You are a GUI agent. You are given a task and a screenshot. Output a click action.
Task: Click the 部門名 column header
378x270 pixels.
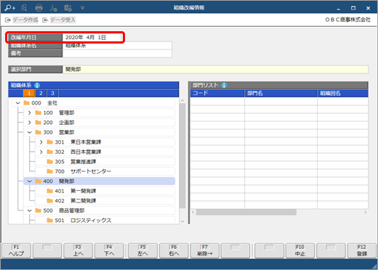click(x=281, y=93)
